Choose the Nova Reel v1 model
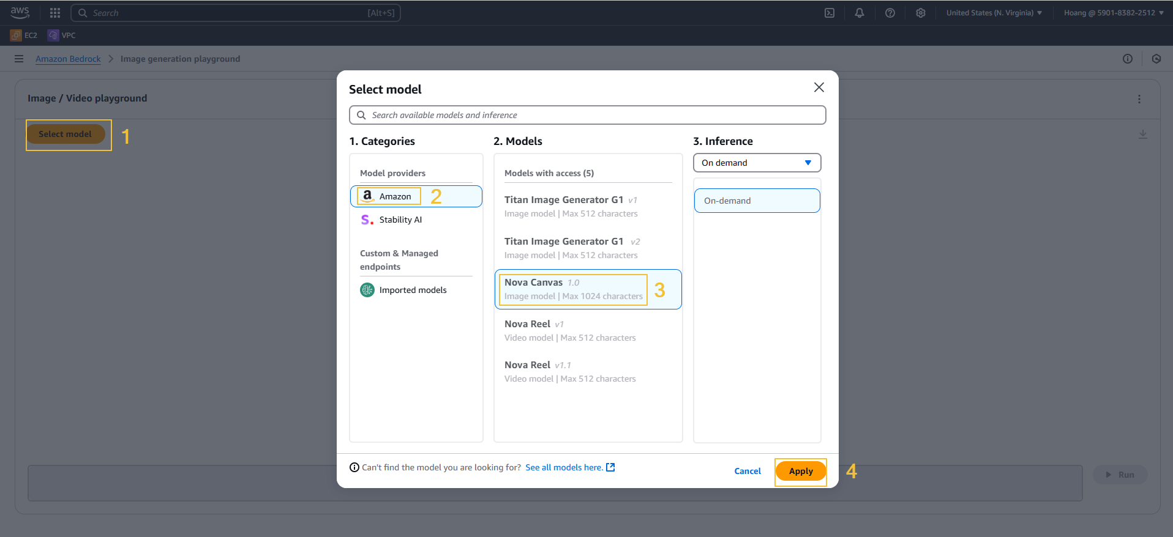This screenshot has width=1173, height=537. [588, 331]
